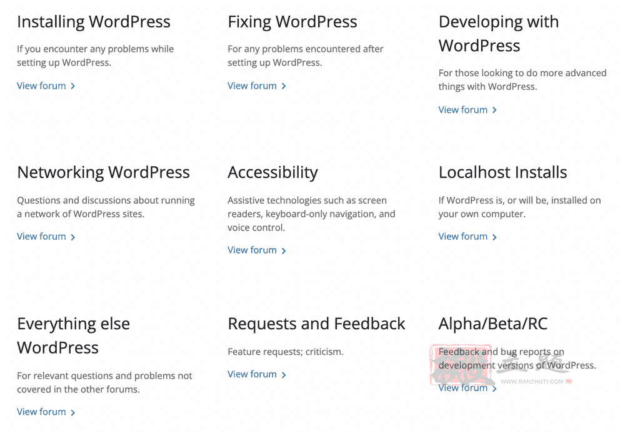Click text 'For relevant questions and problems not'
Viewport: 625px width, 433px height.
(x=104, y=376)
